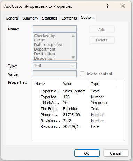Click the Value input field

55,74
